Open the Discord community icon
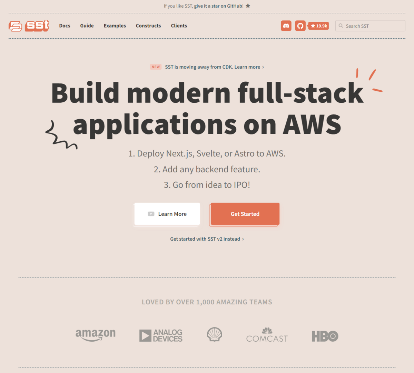 286,26
